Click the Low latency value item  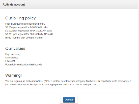pos(12,58)
